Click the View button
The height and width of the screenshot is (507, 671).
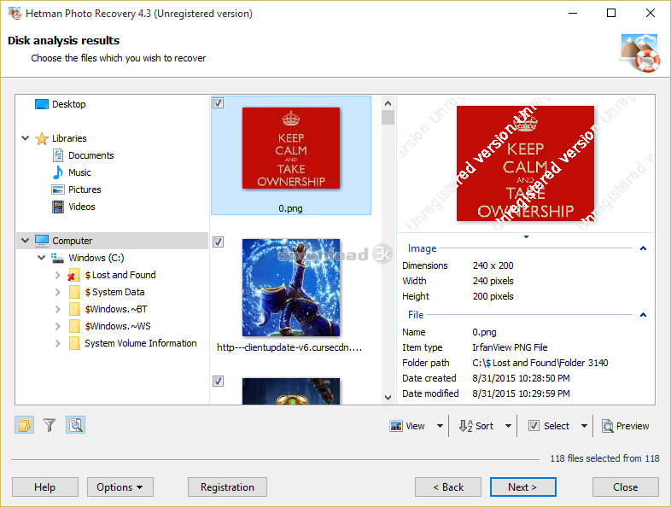click(408, 426)
